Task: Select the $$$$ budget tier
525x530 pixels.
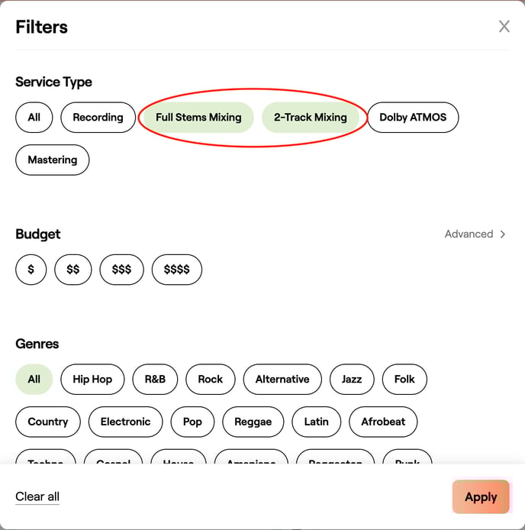Action: tap(176, 270)
